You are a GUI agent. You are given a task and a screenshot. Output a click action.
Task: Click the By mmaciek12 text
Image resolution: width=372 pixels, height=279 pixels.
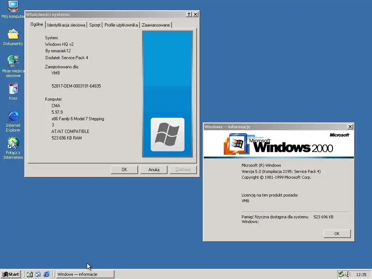click(58, 51)
